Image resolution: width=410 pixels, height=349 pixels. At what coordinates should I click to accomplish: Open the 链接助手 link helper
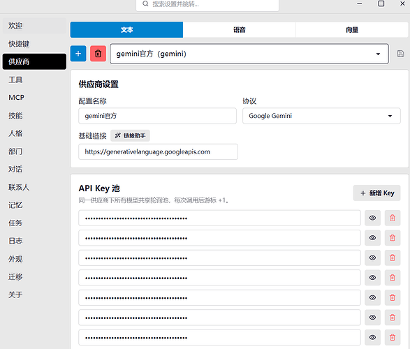coord(130,135)
